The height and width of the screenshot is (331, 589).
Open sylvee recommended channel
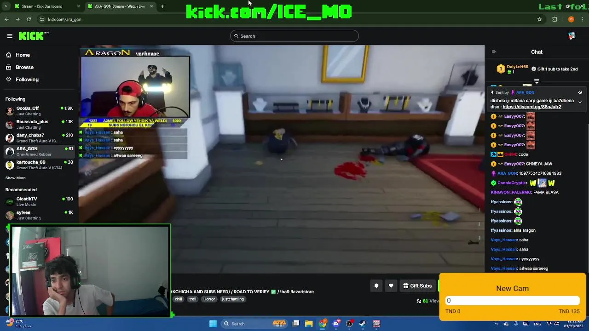pyautogui.click(x=40, y=215)
